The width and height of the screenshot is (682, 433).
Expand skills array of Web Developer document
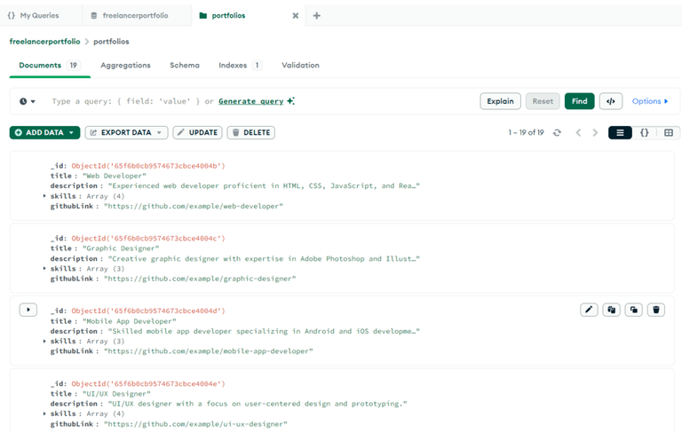click(44, 196)
